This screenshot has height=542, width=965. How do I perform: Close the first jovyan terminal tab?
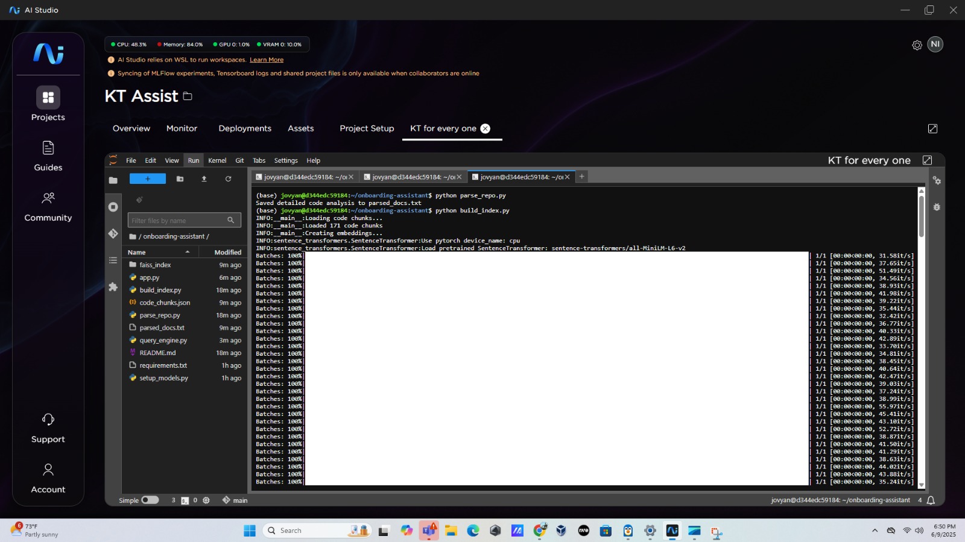point(351,177)
